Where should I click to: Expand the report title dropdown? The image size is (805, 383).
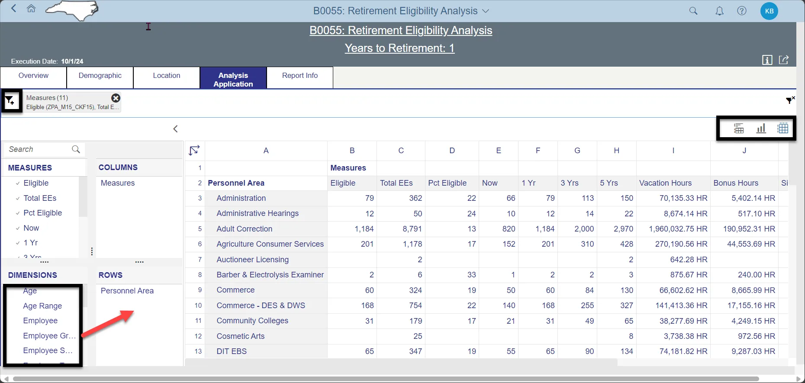[x=486, y=11]
